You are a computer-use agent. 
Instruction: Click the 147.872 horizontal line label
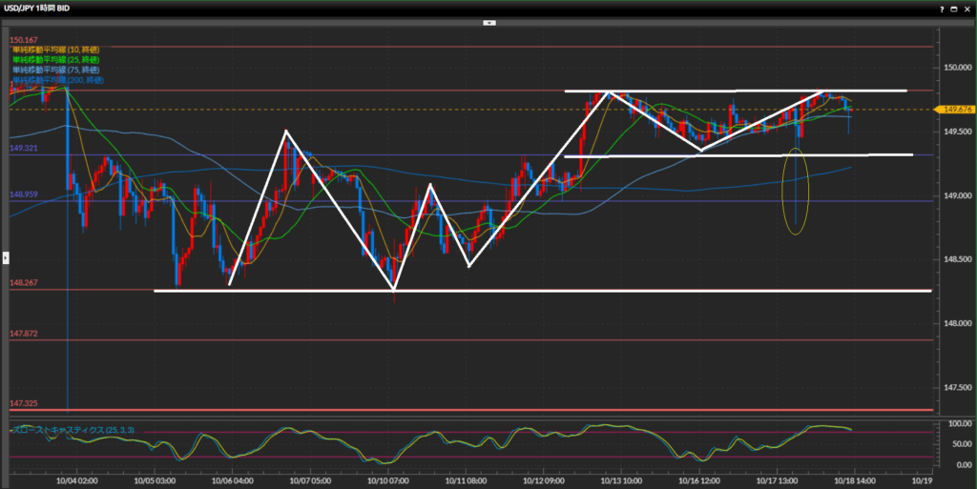(x=24, y=334)
